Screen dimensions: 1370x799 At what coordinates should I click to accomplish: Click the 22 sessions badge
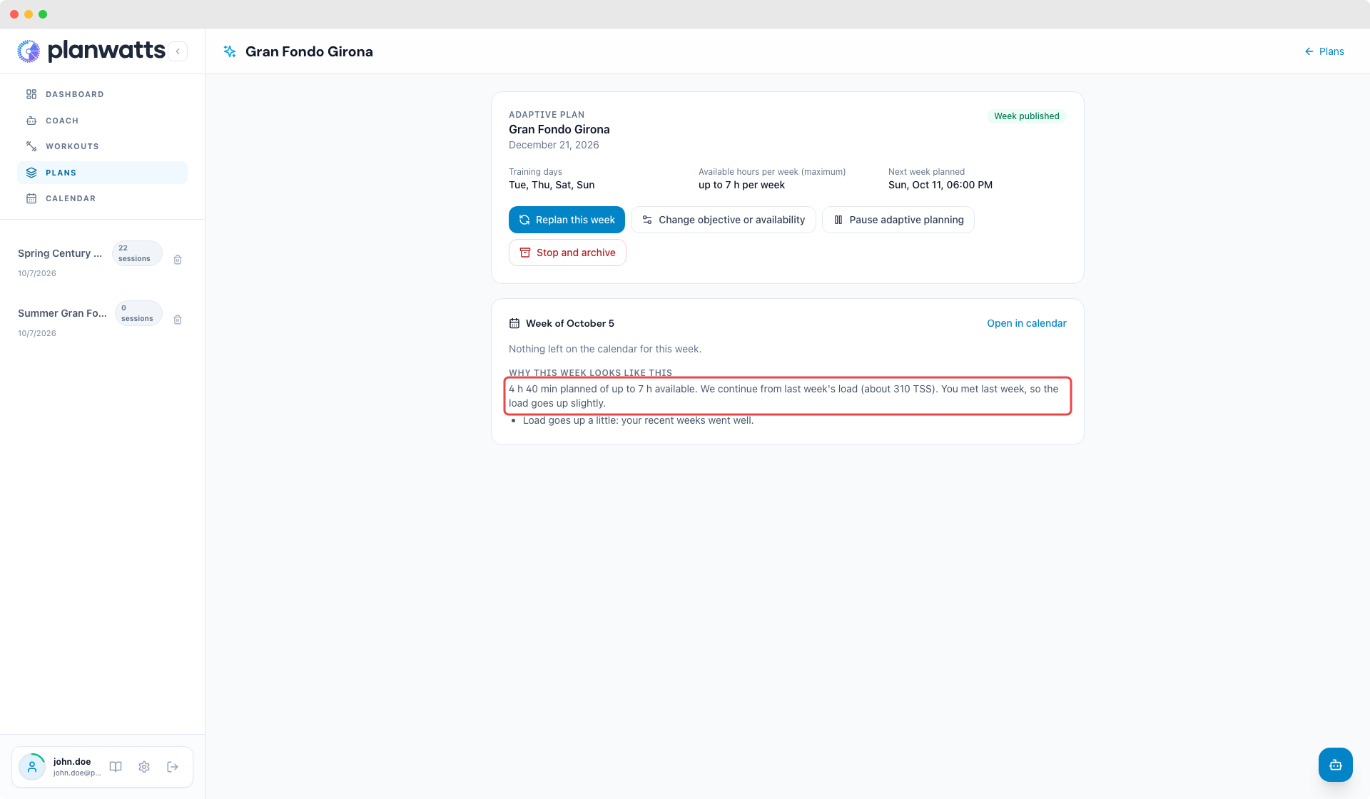136,253
